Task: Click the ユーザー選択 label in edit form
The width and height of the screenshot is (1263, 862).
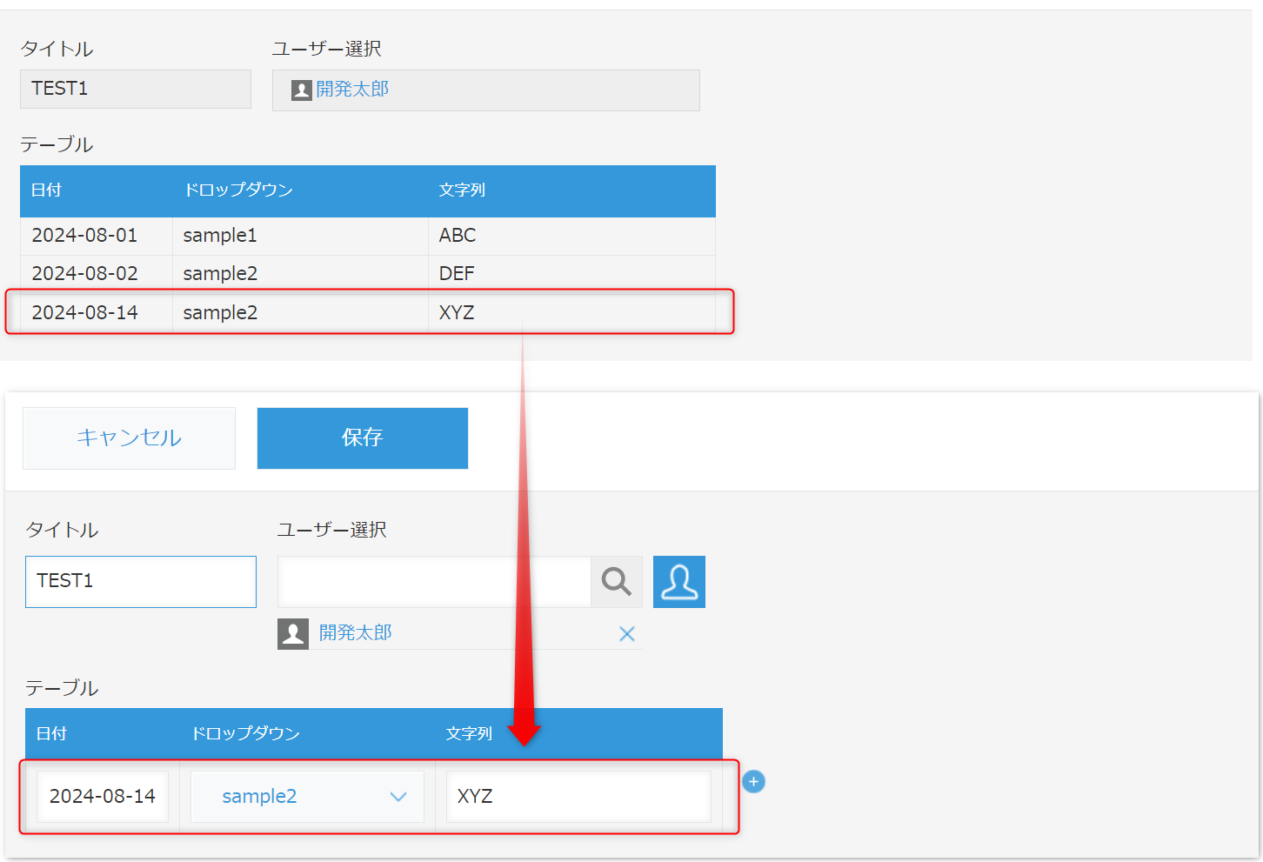Action: tap(331, 530)
